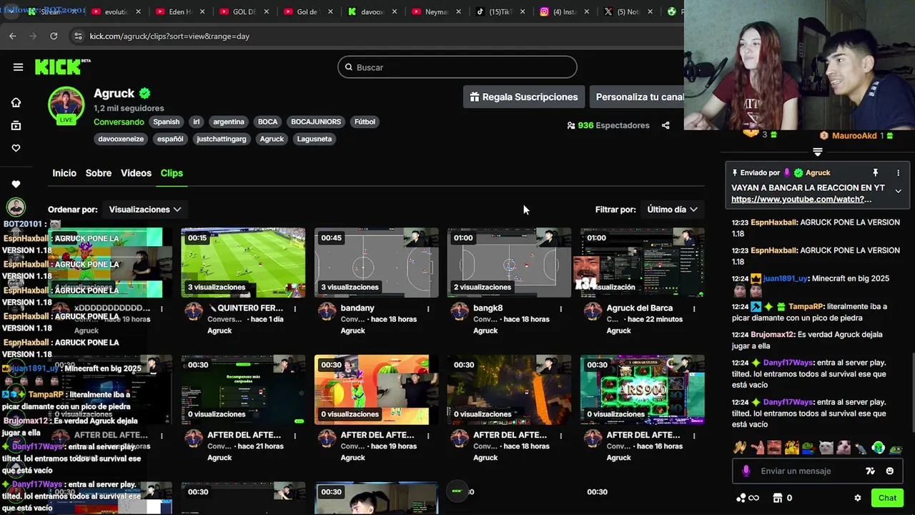Image resolution: width=915 pixels, height=515 pixels.
Task: Reload the page with browser refresh button
Action: point(54,36)
